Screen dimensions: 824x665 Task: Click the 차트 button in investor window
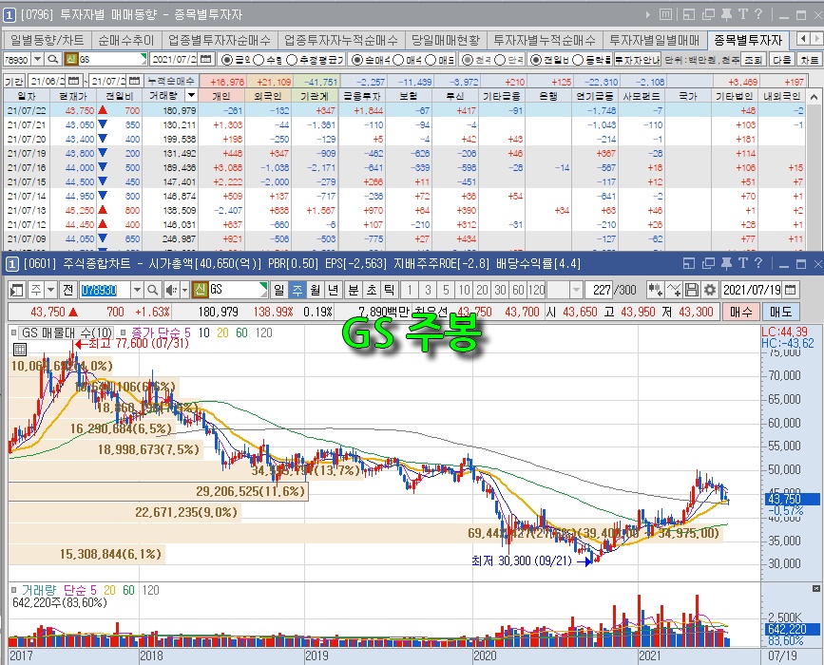(809, 59)
